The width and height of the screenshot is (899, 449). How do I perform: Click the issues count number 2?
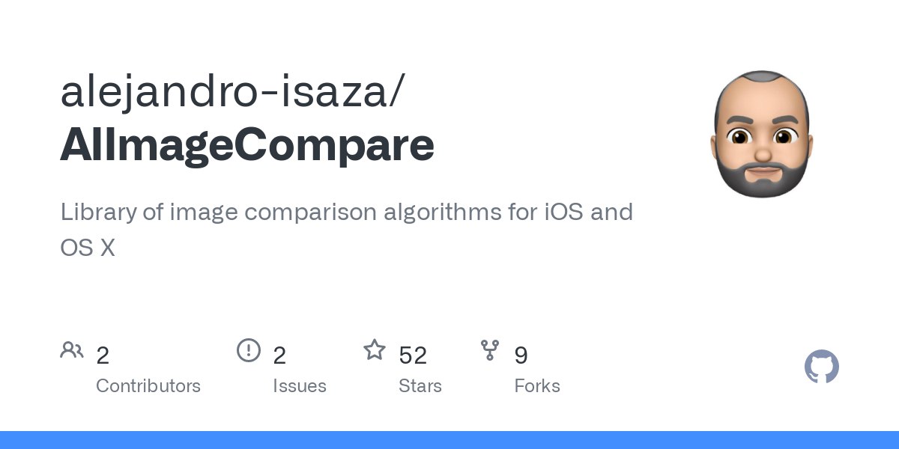point(279,355)
